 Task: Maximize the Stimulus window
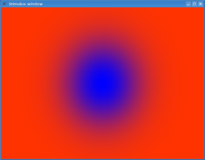click(x=194, y=4)
